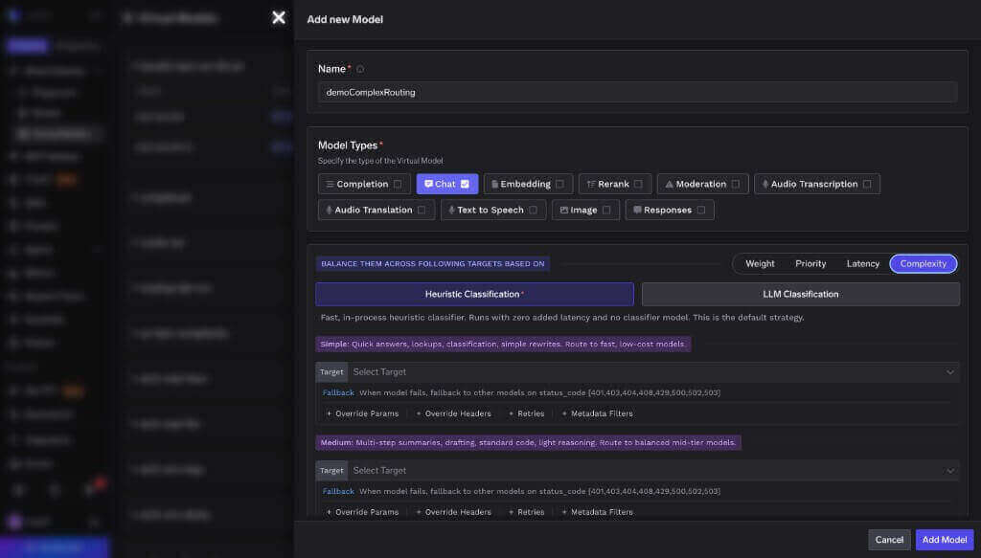Add Override Params for Simple tier
Viewport: 981px width, 558px height.
point(362,413)
